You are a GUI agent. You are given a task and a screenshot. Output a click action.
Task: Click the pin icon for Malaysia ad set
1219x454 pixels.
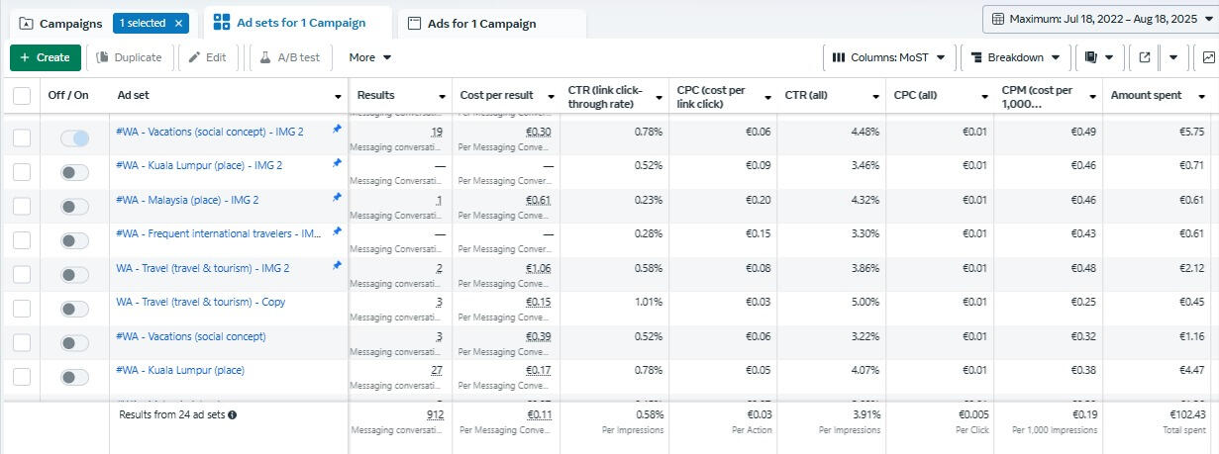[337, 197]
